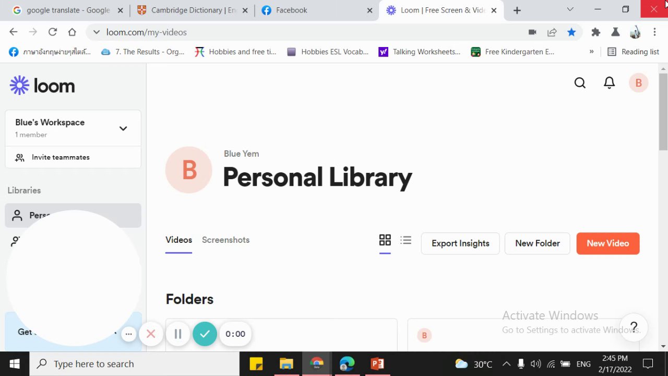Click ENG language indicator
The height and width of the screenshot is (376, 668).
[x=583, y=364]
